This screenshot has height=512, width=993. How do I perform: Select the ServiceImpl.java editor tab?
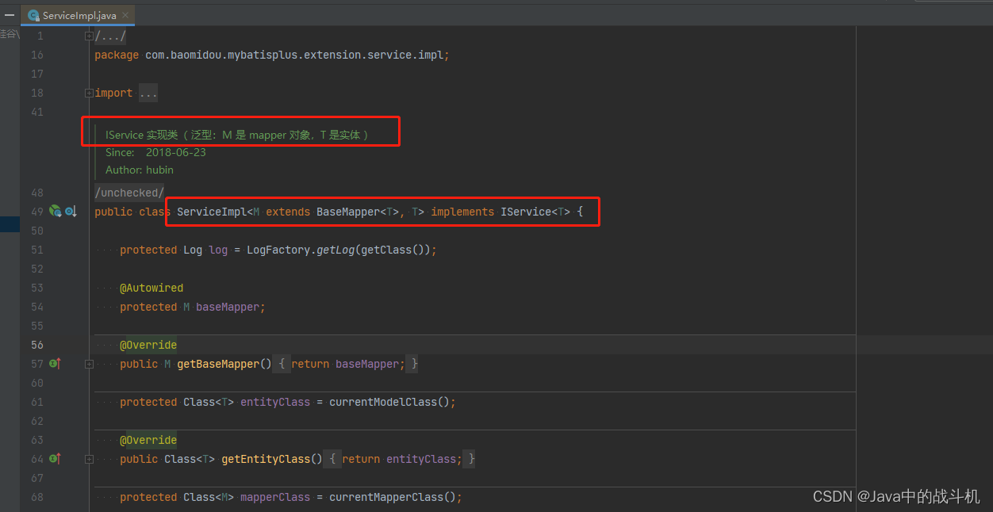tap(77, 15)
